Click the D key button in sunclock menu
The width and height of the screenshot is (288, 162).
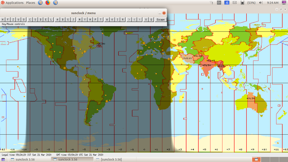click(x=41, y=19)
